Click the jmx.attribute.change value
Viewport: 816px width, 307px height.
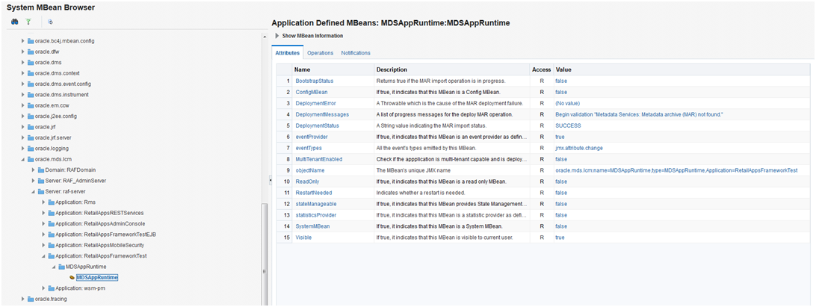(x=579, y=149)
